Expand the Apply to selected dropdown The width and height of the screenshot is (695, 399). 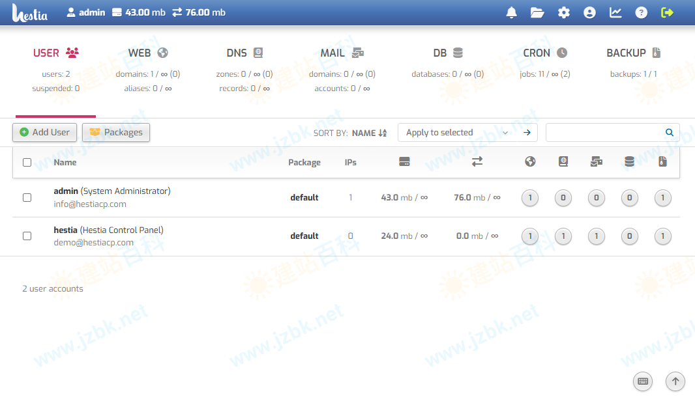click(x=456, y=133)
